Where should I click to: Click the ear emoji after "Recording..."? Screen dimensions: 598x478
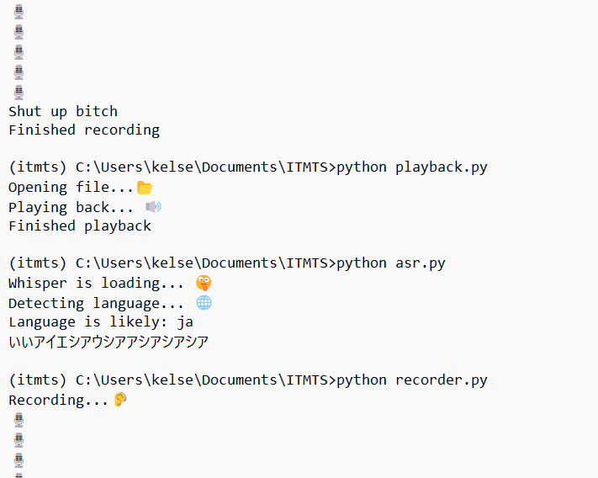click(120, 400)
